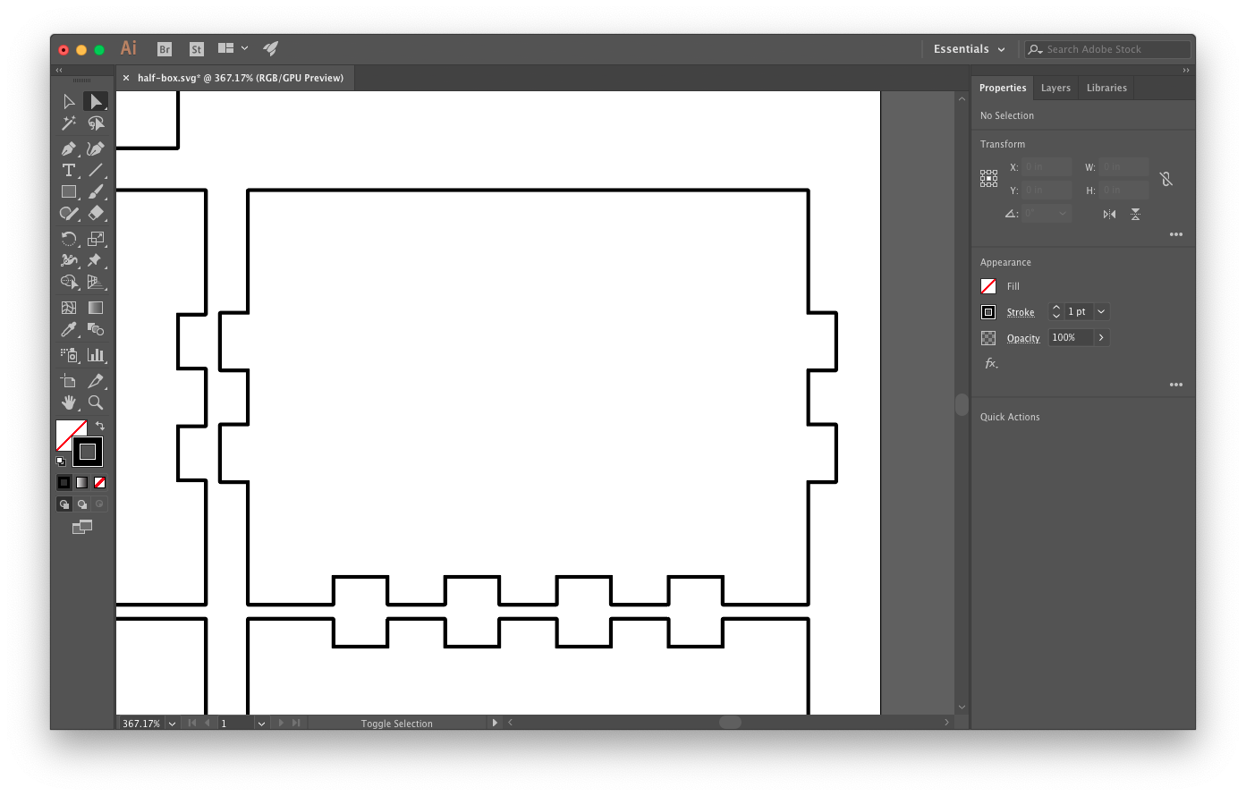The height and width of the screenshot is (796, 1246).
Task: Open the fx effects menu in Appearance
Action: [x=990, y=363]
